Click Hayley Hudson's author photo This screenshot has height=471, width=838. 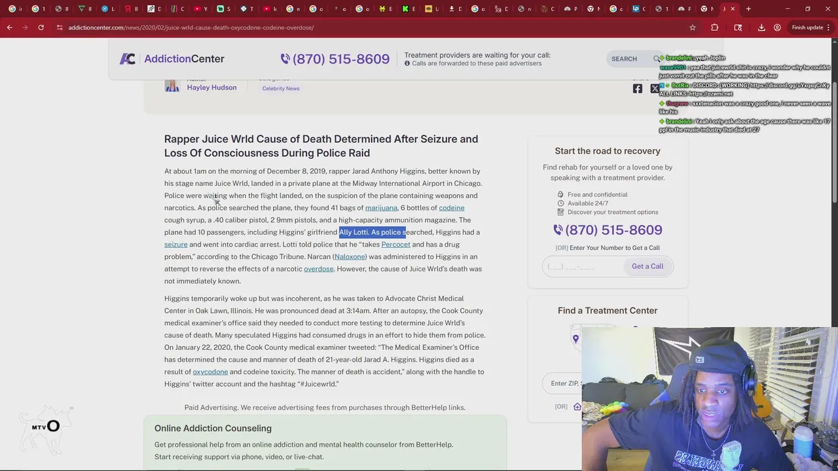tap(172, 86)
